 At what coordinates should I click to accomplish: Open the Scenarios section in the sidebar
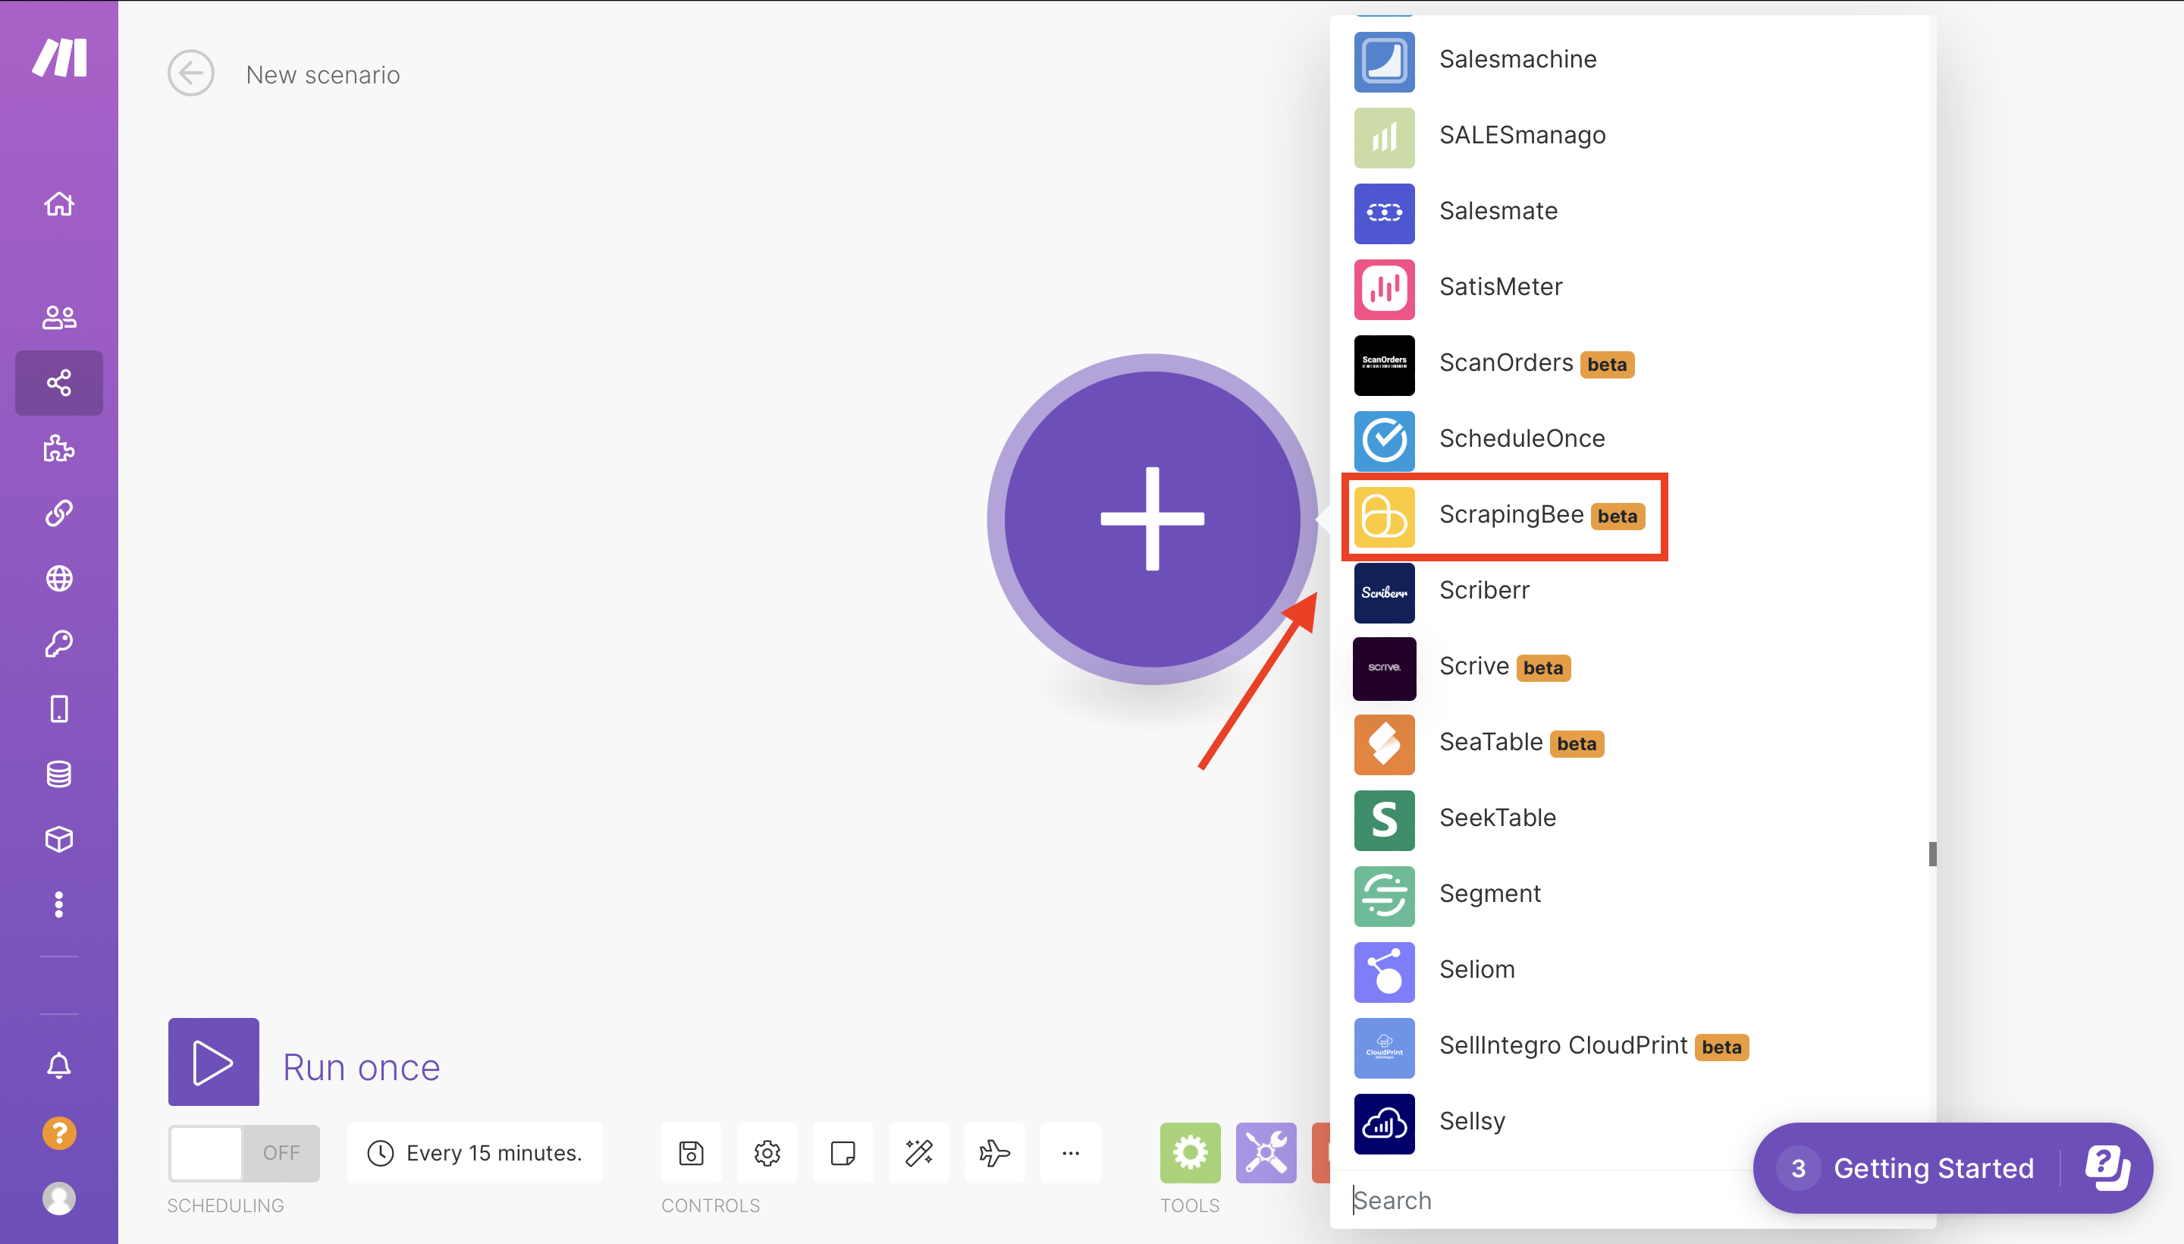click(58, 383)
